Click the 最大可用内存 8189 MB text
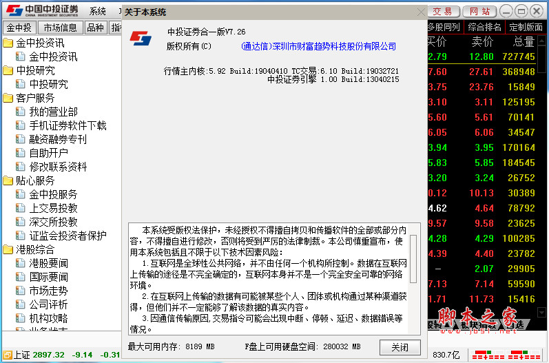This screenshot has width=549, height=363. (x=172, y=347)
